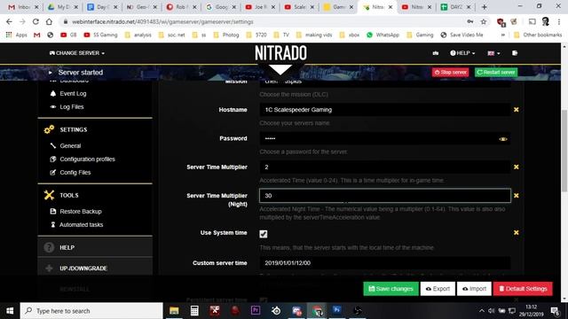Click the Night Time Multiplier field
This screenshot has width=568, height=319.
tap(384, 196)
